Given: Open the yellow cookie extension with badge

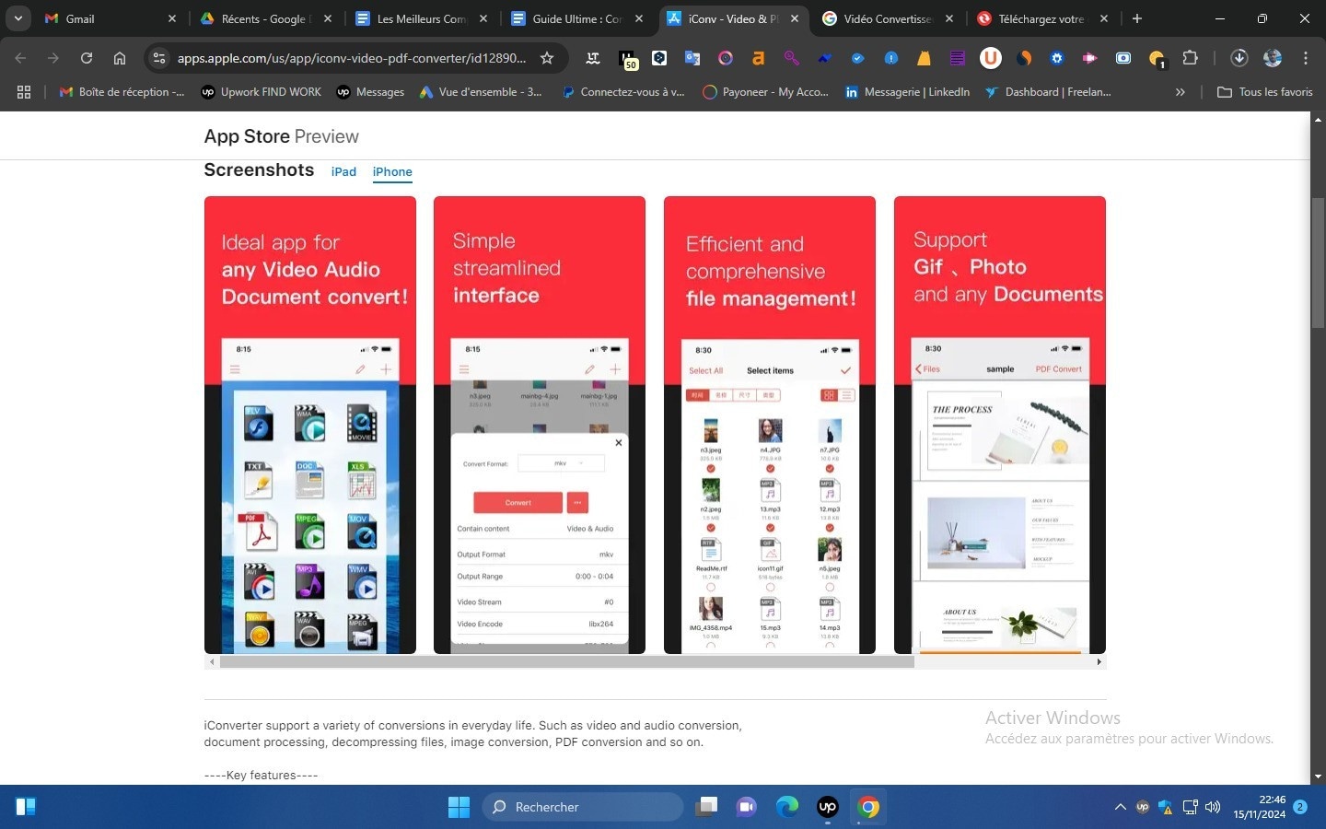Looking at the screenshot, I should (x=1157, y=59).
